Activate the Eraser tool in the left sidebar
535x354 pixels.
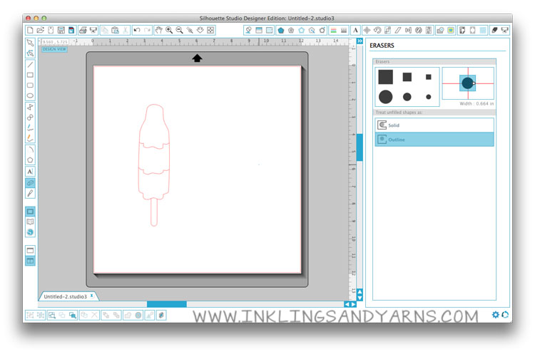coord(30,183)
